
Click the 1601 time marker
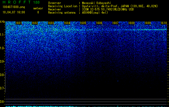[19, 23]
